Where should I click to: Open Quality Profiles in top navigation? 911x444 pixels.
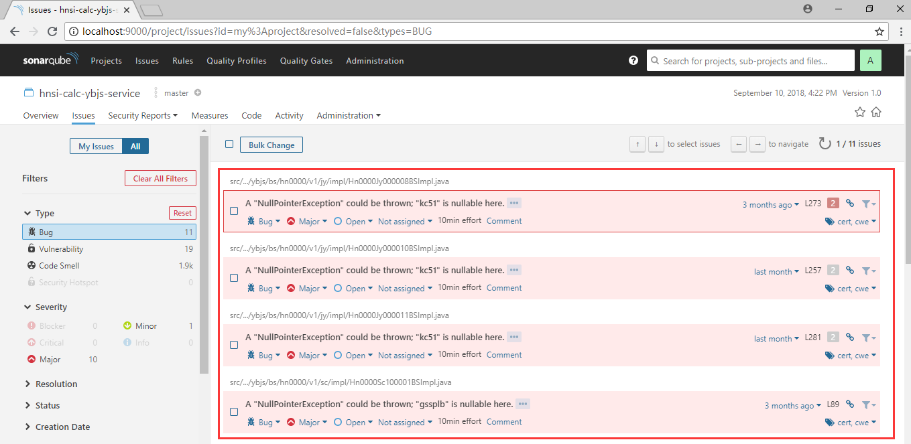237,60
